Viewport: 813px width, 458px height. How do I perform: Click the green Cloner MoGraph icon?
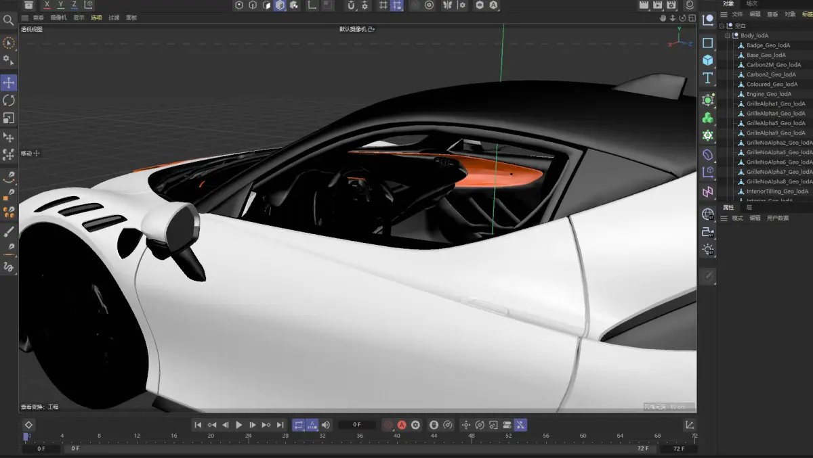coord(708,118)
